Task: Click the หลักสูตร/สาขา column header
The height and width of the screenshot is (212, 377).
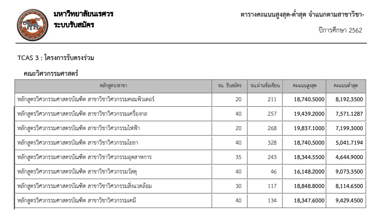Action: [113, 85]
